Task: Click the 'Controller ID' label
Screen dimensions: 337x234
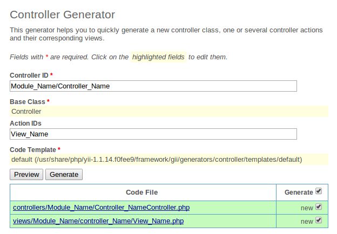Action: tap(29, 75)
